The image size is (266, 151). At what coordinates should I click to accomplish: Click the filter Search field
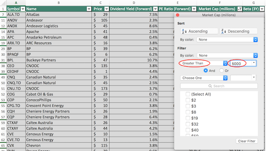[219, 86]
